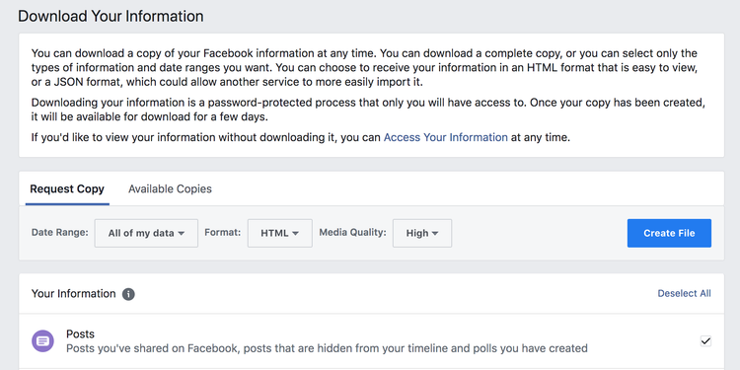Click the Posts description text
The image size is (740, 370).
327,348
